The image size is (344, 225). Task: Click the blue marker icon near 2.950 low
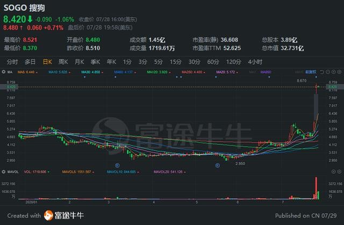(x=218, y=165)
